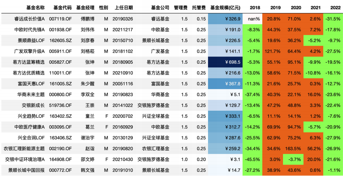Click company name 睿远基金

tap(160, 19)
